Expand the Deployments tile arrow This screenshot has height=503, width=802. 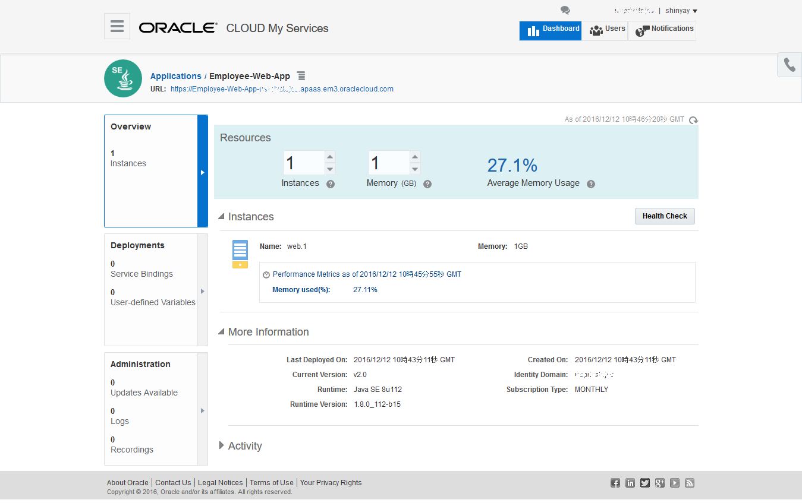click(203, 291)
